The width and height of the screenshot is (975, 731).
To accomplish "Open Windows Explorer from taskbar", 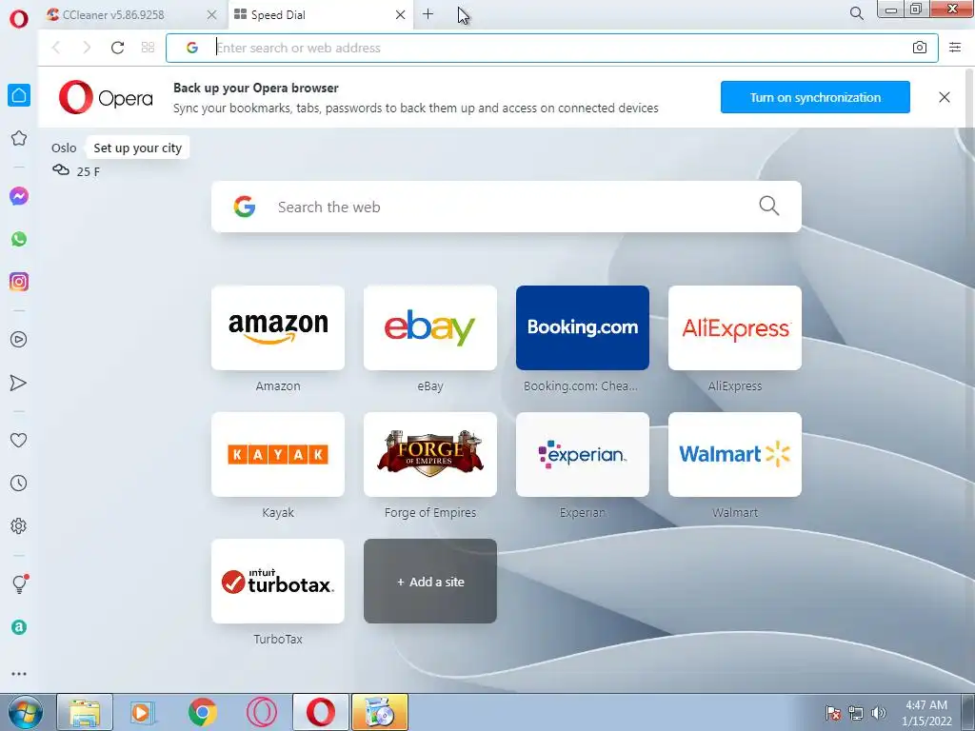I will [x=85, y=712].
